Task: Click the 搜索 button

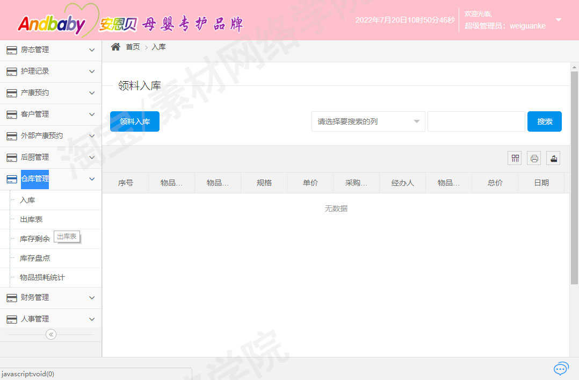Action: click(x=544, y=121)
